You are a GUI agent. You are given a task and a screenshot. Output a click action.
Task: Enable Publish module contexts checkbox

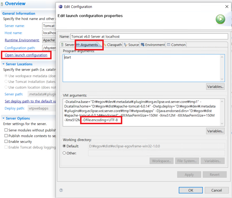point(6,136)
